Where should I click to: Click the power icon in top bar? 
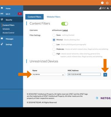tap(107, 3)
